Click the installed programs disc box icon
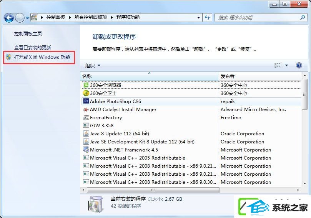Image resolution: width=311 pixels, height=218 pixels. click(x=96, y=204)
